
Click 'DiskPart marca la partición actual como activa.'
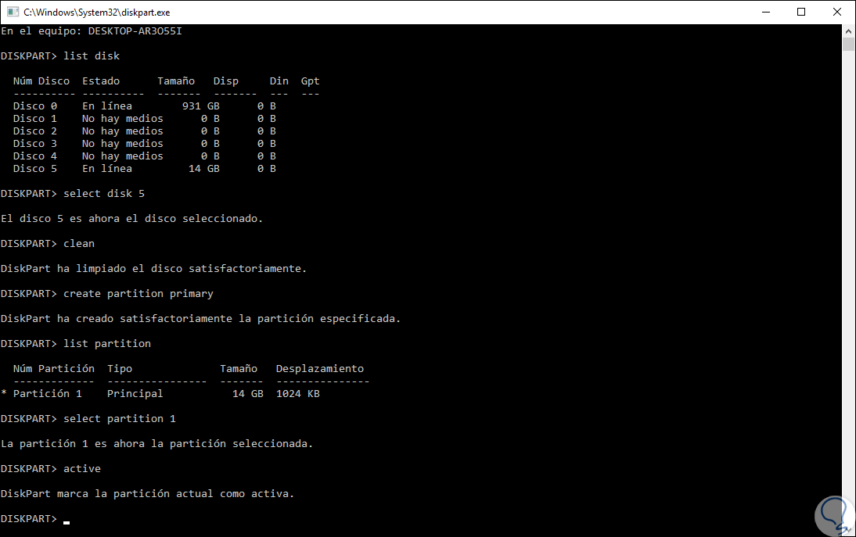[147, 495]
